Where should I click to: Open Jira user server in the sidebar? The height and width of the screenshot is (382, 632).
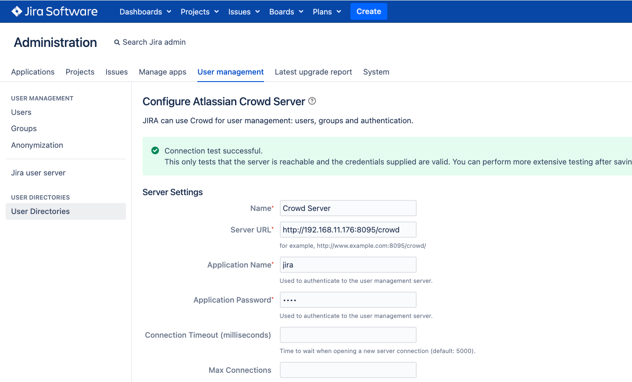coord(38,173)
